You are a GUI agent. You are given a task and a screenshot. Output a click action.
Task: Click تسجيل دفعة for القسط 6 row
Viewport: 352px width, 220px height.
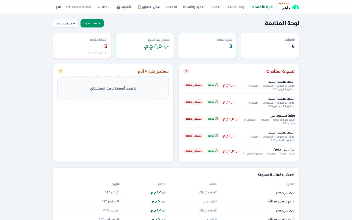[194, 102]
